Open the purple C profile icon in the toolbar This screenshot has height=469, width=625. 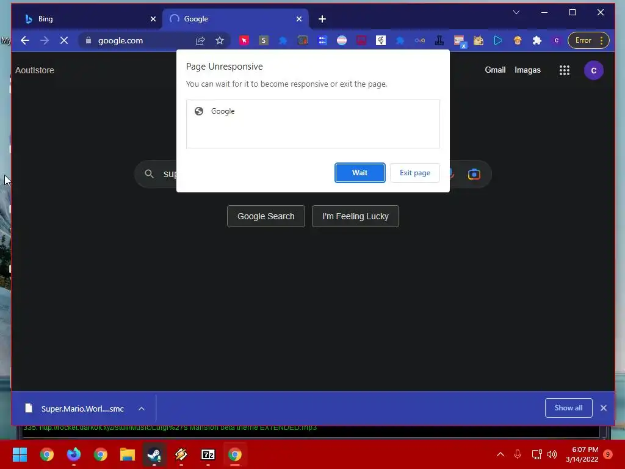tap(557, 40)
